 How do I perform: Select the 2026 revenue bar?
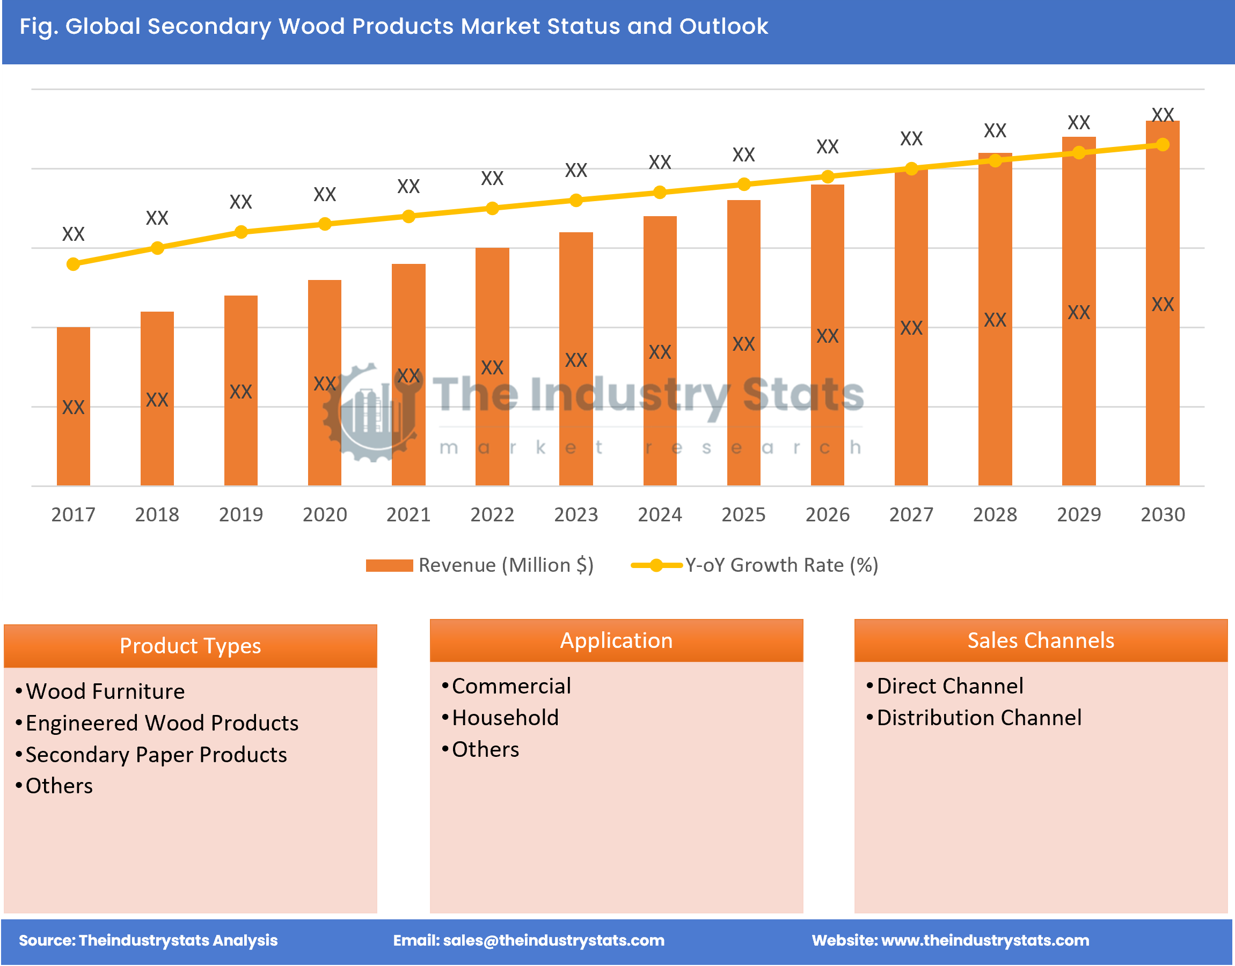(x=828, y=335)
